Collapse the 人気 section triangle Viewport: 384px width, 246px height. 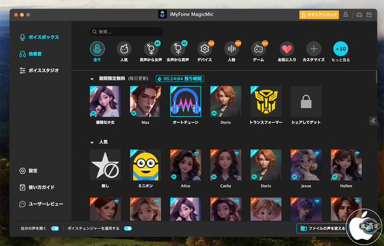click(92, 142)
